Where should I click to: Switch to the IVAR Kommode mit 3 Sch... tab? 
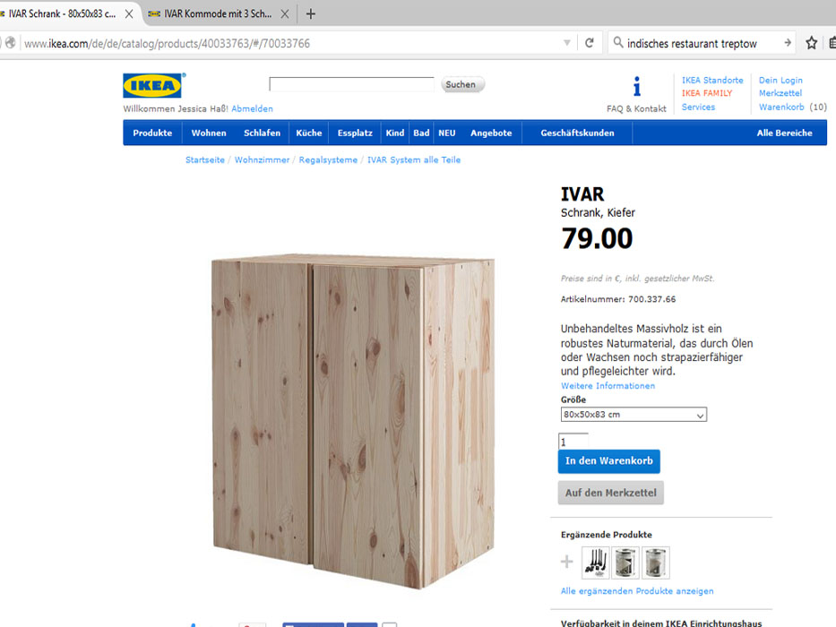[x=218, y=13]
